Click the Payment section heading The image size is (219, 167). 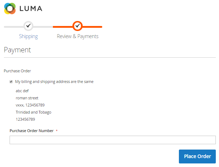point(17,50)
